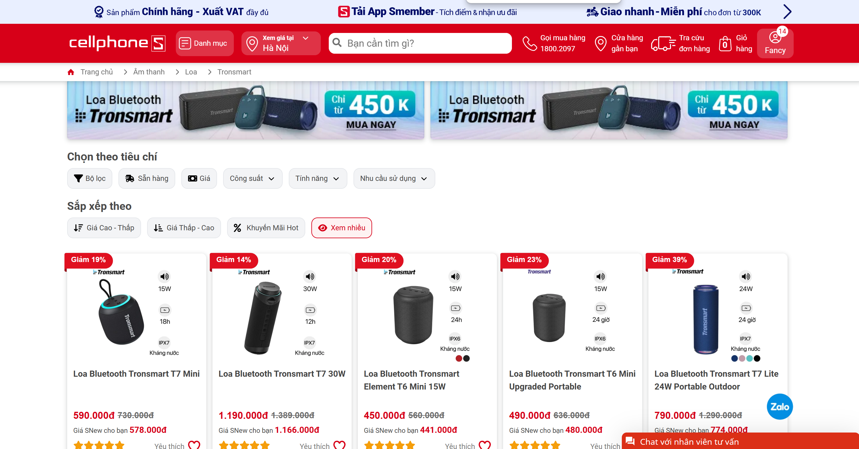Select the red color swatch on T6 Mini
This screenshot has height=449, width=859.
(458, 358)
